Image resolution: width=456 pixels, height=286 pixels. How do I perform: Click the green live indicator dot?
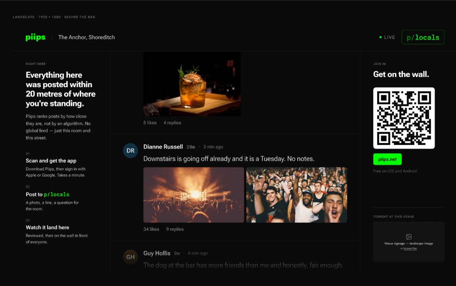[x=380, y=37]
